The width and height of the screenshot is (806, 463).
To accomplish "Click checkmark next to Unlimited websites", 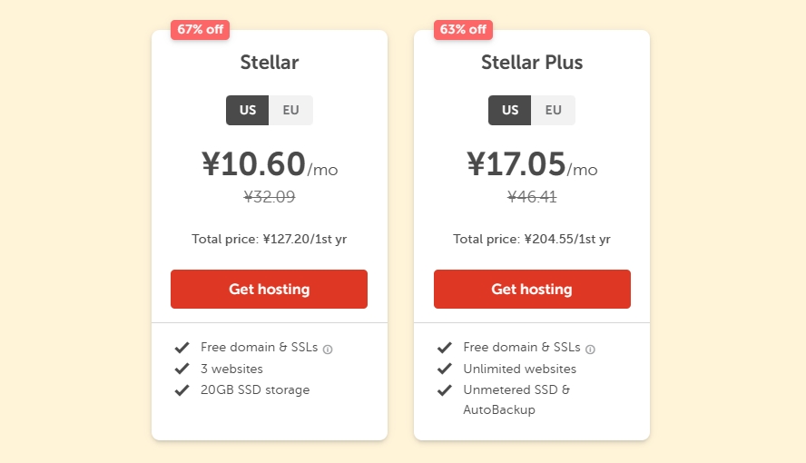I will (x=445, y=369).
